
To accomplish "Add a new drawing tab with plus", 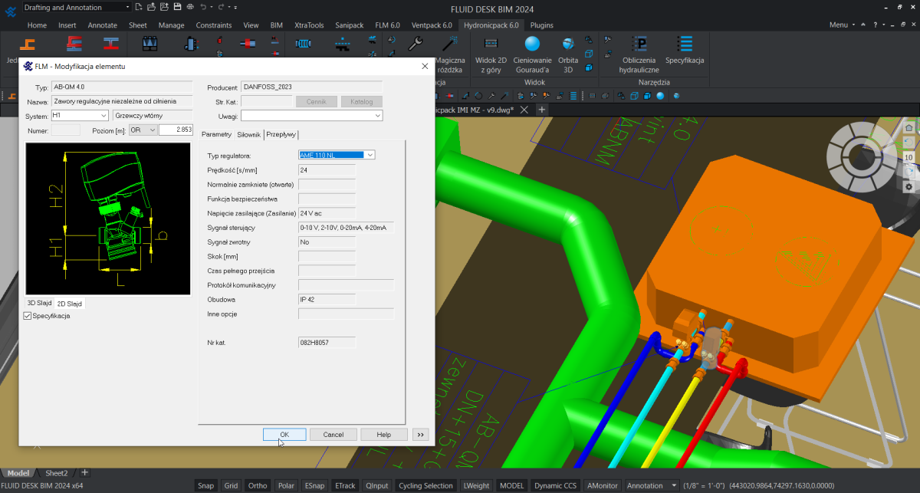I will click(x=542, y=110).
